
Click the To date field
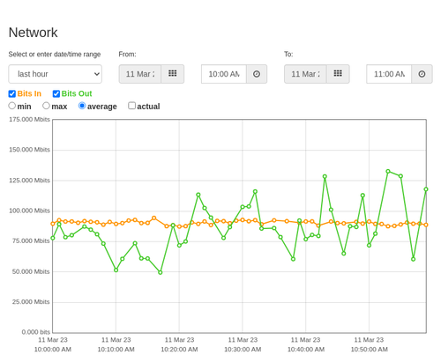[x=305, y=74]
